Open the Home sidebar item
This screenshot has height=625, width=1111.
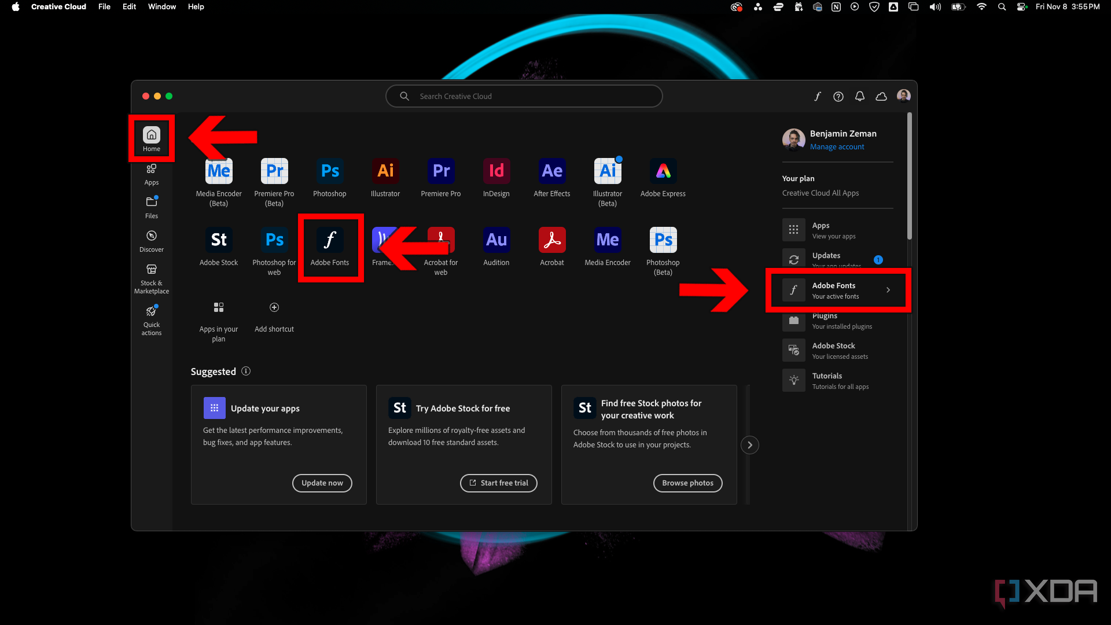point(152,139)
